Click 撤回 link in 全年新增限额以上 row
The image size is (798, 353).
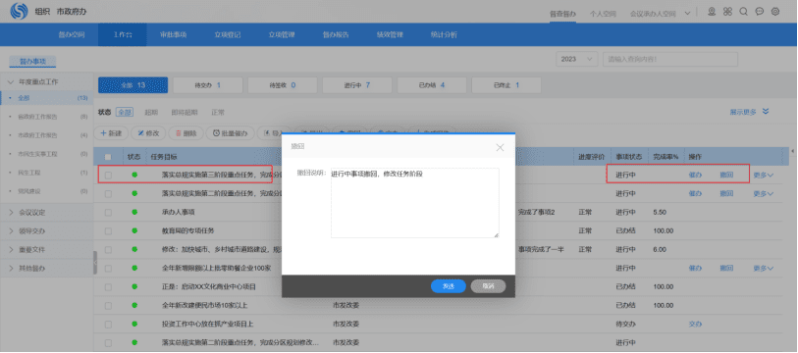pos(726,268)
